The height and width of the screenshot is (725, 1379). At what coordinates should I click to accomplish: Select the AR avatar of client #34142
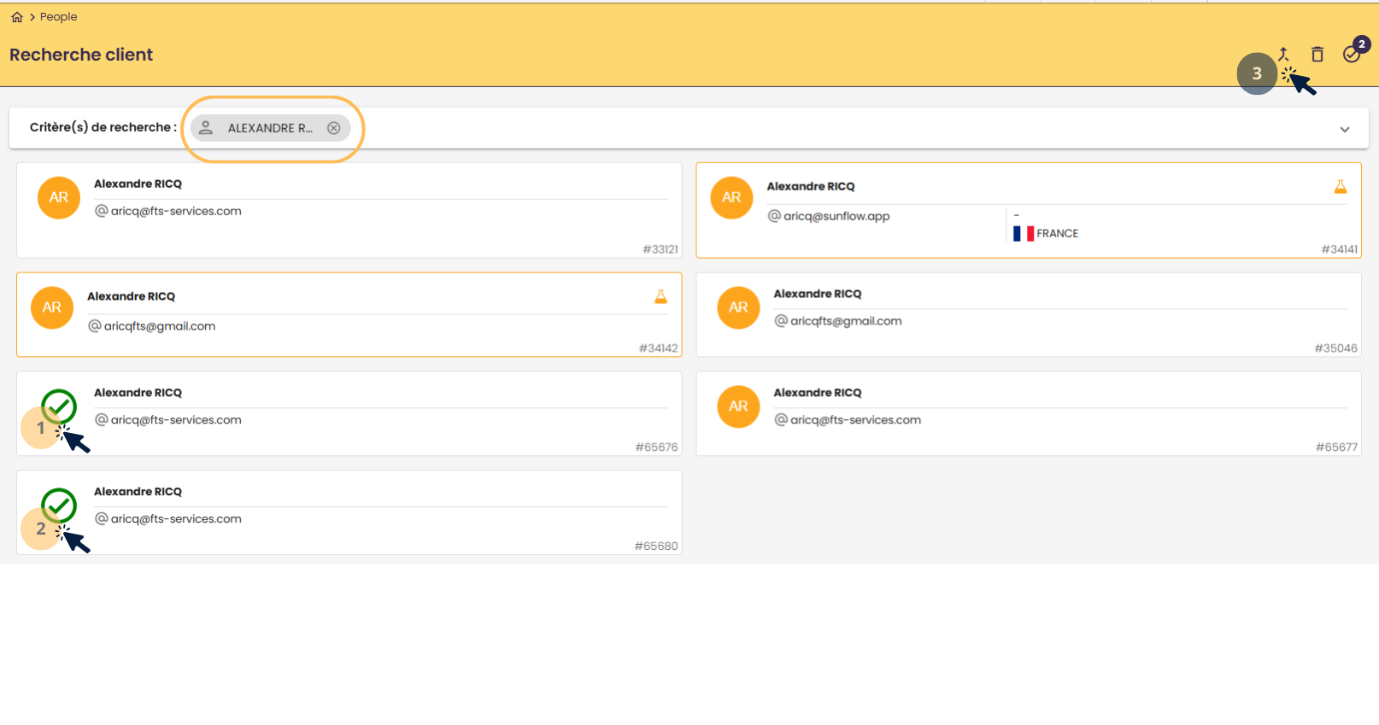point(52,307)
